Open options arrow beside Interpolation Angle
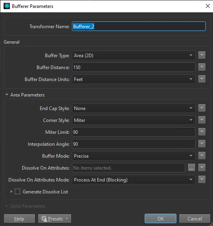The height and width of the screenshot is (226, 213). point(202,144)
